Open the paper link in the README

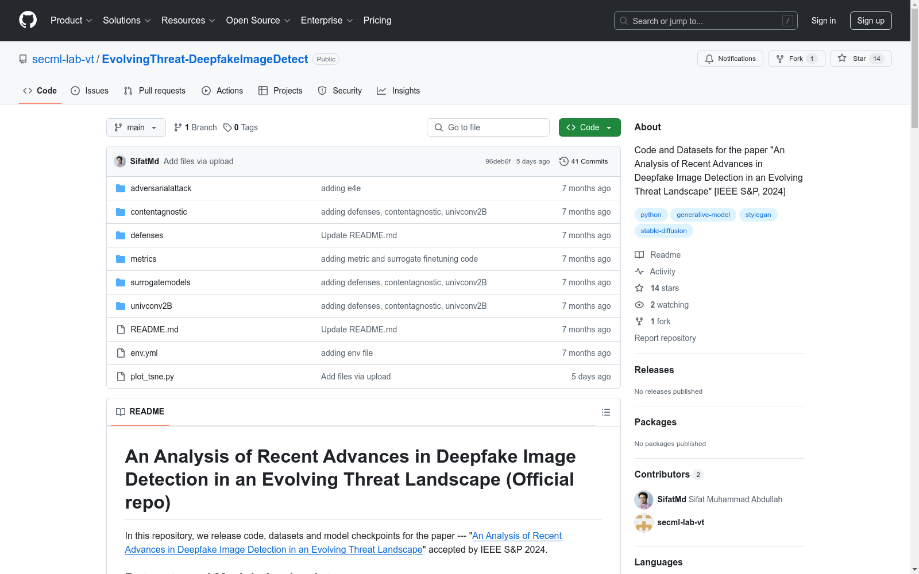point(343,542)
